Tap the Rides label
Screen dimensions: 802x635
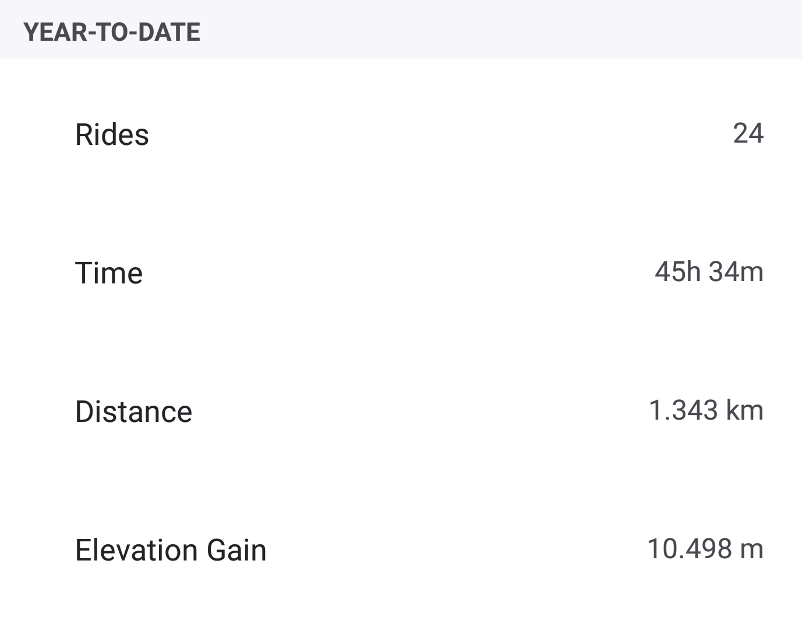click(x=112, y=134)
